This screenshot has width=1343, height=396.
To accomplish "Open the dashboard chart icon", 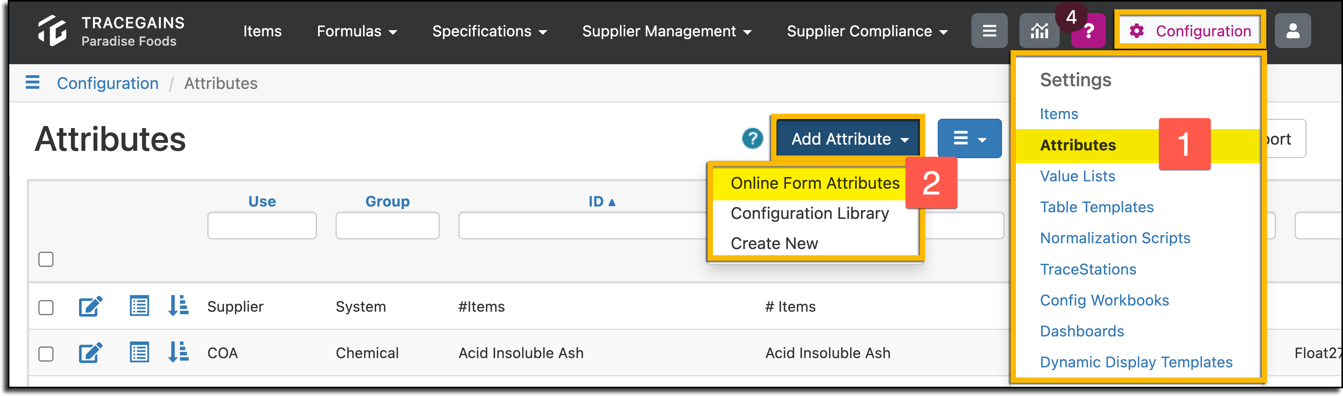I will click(x=1039, y=31).
